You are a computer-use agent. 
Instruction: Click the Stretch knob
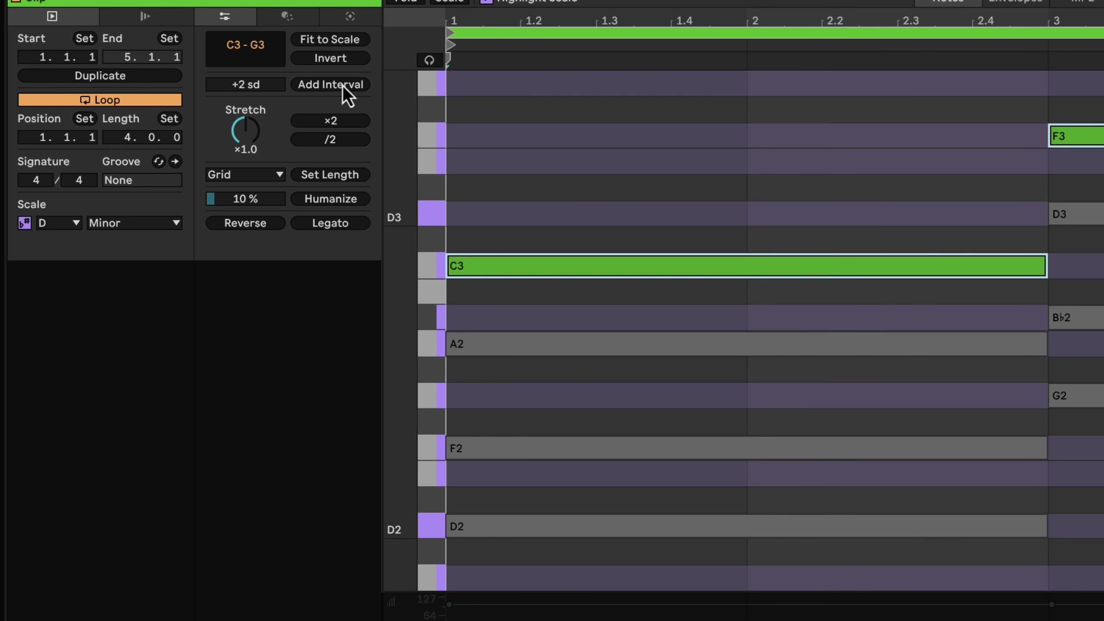point(245,130)
